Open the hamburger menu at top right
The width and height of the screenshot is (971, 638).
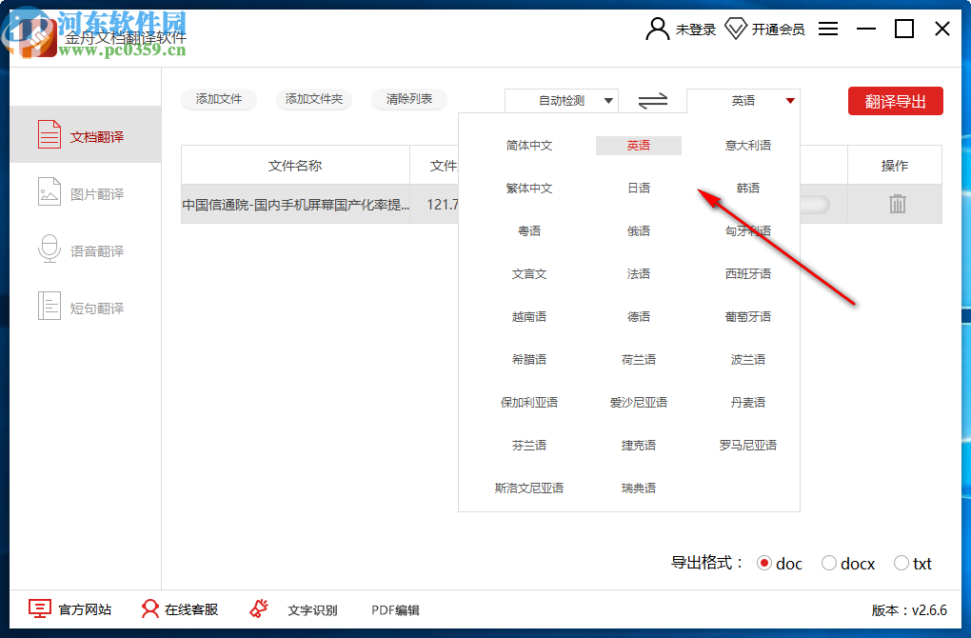point(827,29)
